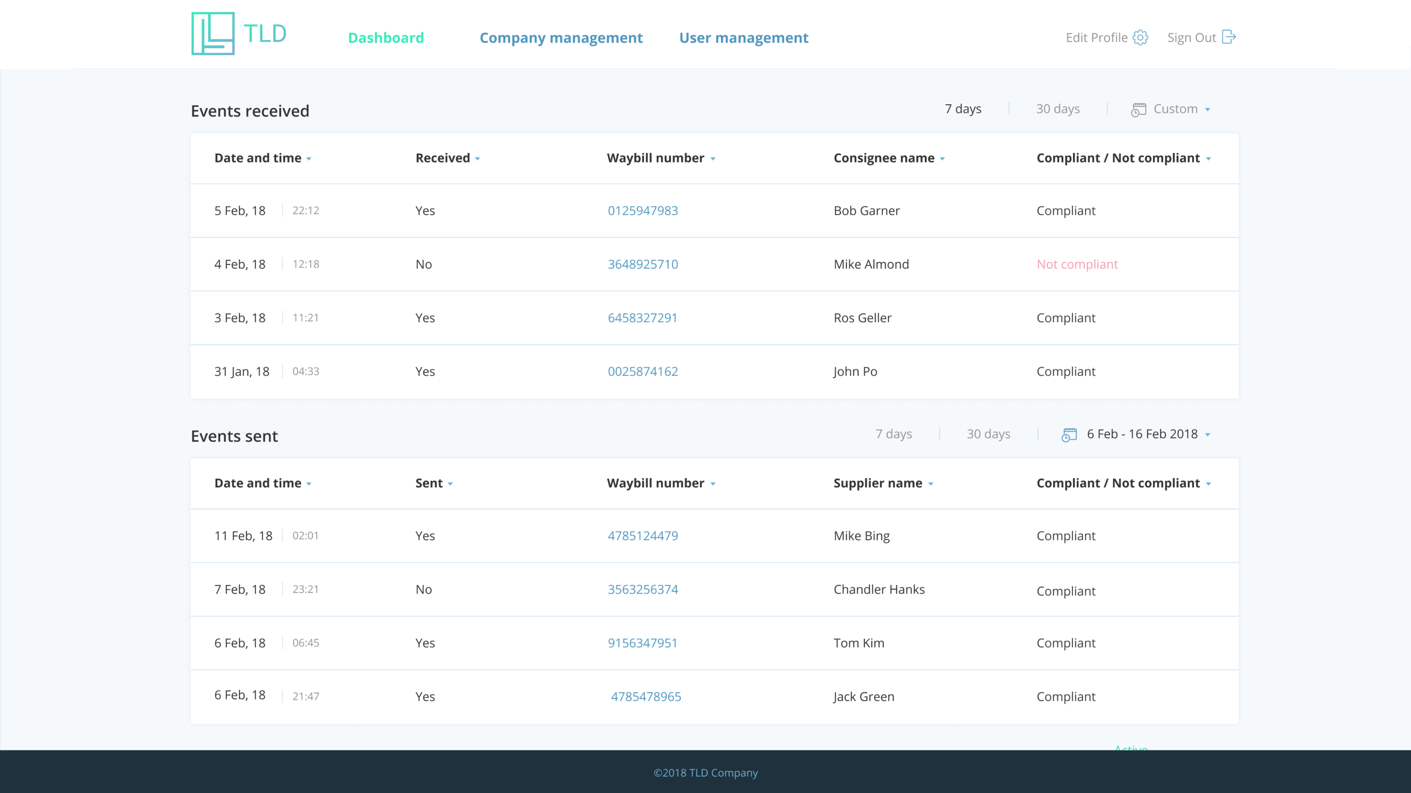This screenshot has width=1411, height=793.
Task: Click the Chandler Hanks table row
Action: tap(879, 589)
